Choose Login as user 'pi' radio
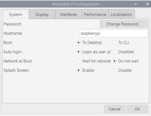 pyautogui.click(x=94, y=52)
